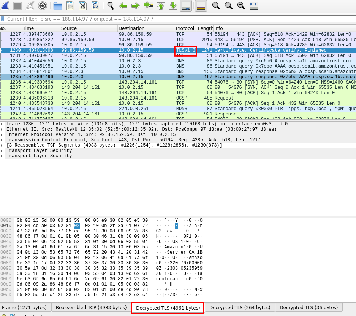This screenshot has width=356, height=316.
Task: Sort packets by Protocol column header
Action: 185,28
